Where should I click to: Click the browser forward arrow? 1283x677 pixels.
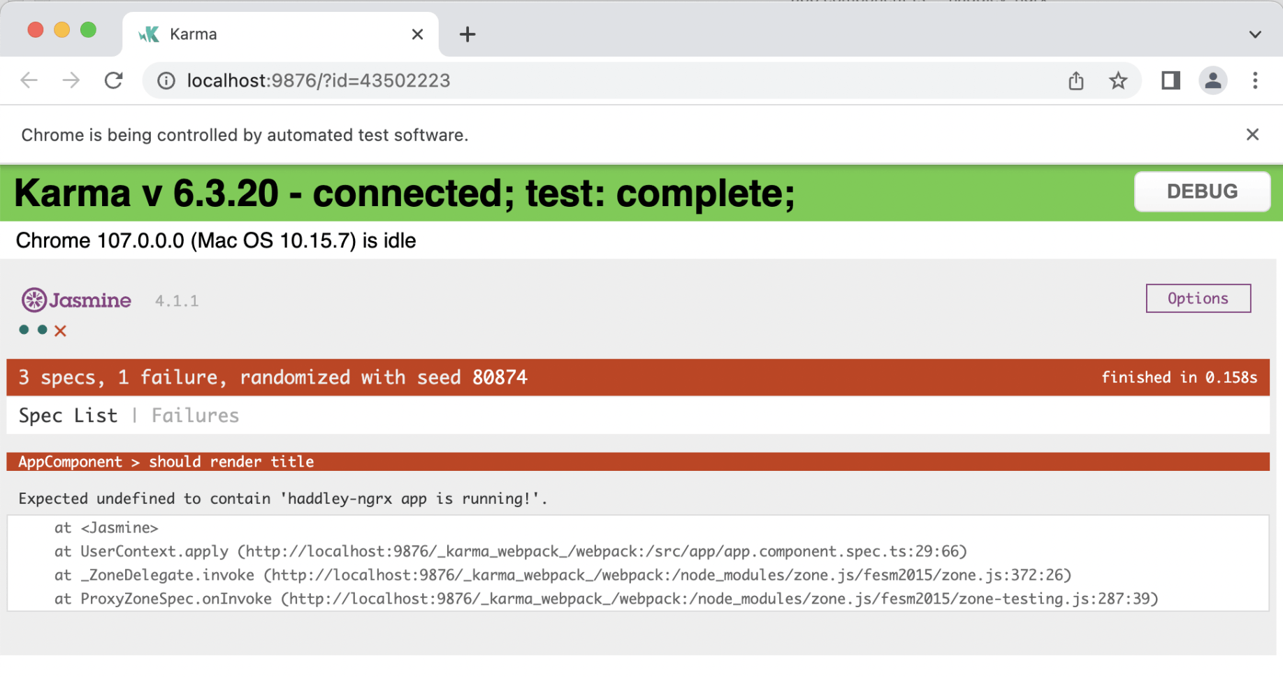[x=71, y=80]
